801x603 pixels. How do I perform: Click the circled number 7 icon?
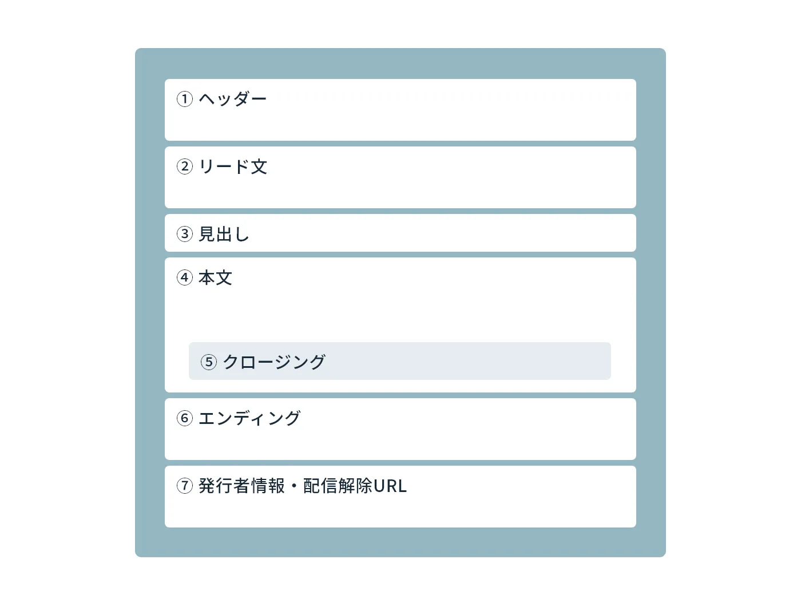[184, 486]
